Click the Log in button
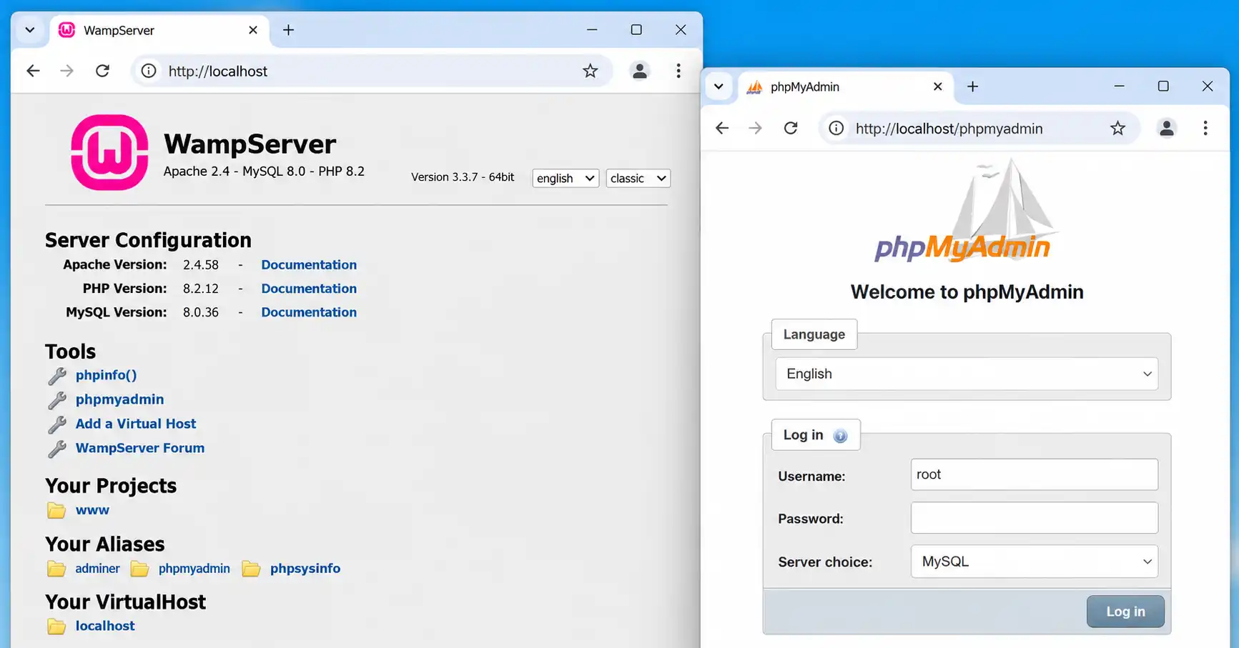Screen dimensions: 1239x648 coord(1125,612)
